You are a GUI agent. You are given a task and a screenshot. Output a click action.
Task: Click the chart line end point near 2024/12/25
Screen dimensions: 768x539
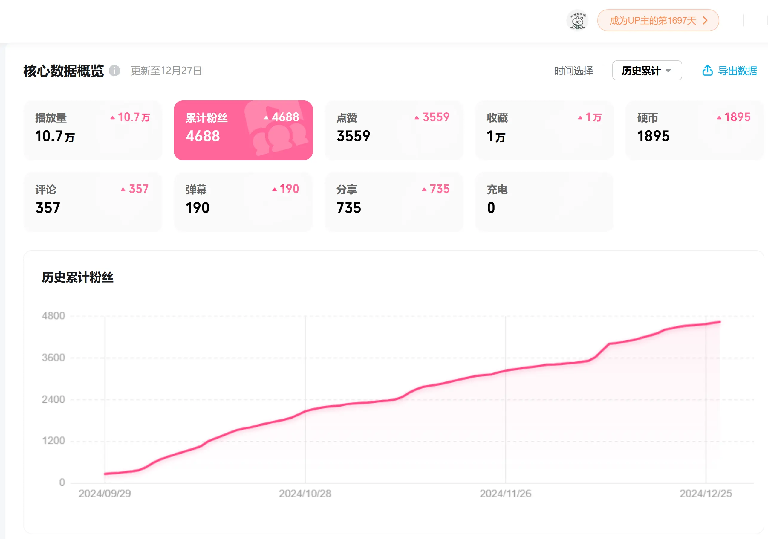[x=719, y=322]
